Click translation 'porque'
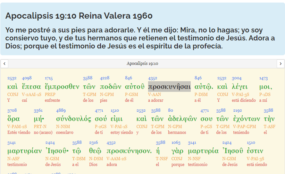285x174 pixels. pyautogui.click(x=178, y=165)
